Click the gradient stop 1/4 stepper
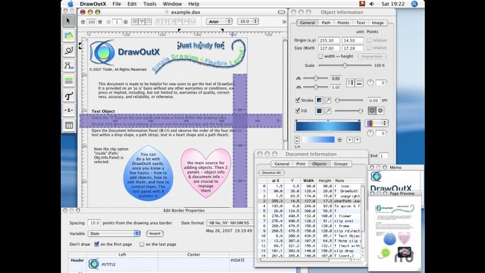Image resolution: width=485 pixels, height=273 pixels. click(297, 139)
